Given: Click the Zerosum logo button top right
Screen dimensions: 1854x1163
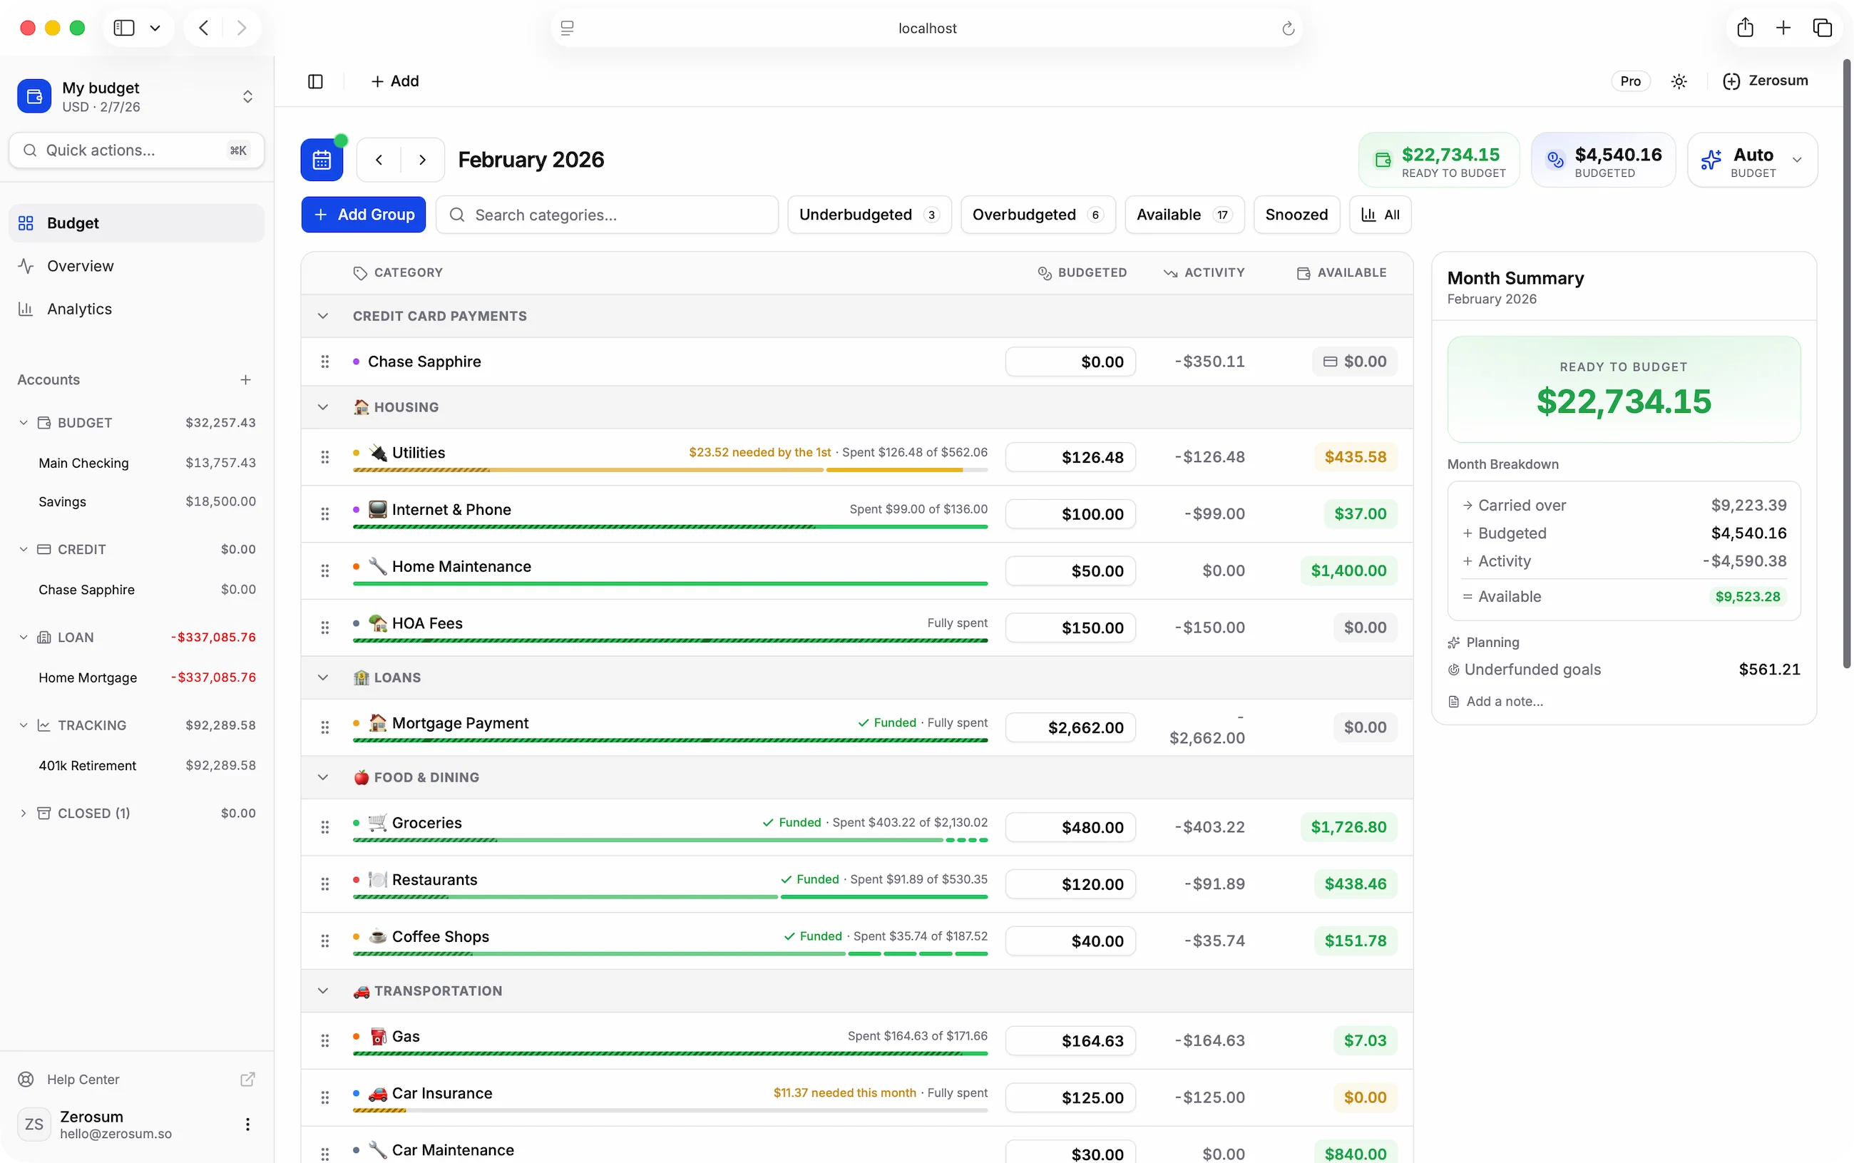Looking at the screenshot, I should pos(1765,81).
